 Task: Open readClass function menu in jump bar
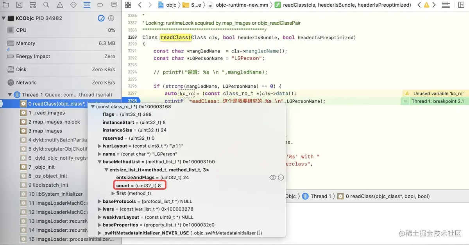(x=342, y=5)
